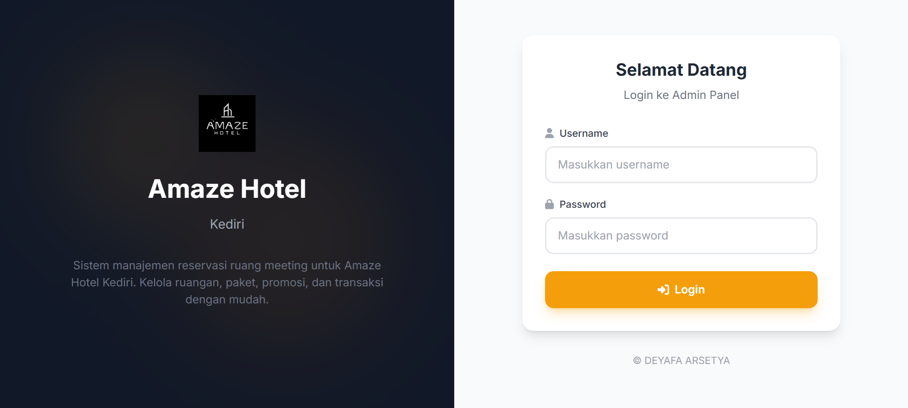This screenshot has width=908, height=408.
Task: Click the DEYAFA ARSETYA footer text
Action: 687,361
